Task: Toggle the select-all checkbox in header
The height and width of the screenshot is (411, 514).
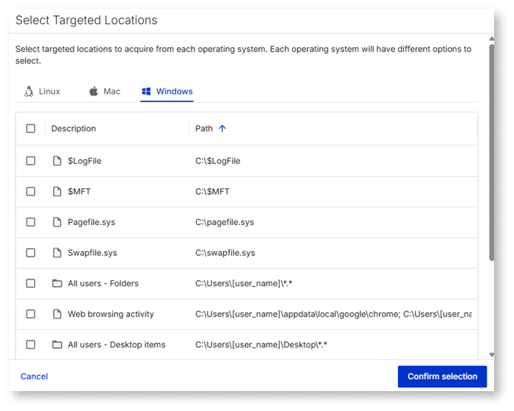Action: (x=31, y=128)
